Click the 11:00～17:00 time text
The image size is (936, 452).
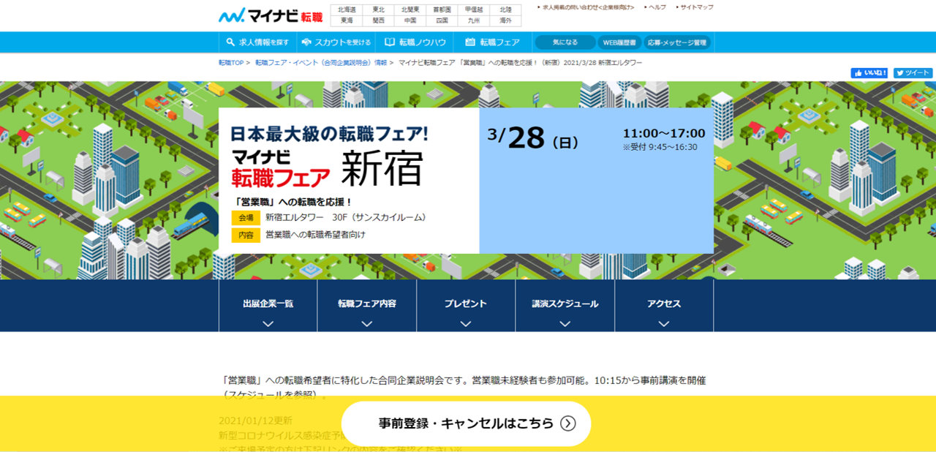pyautogui.click(x=664, y=133)
